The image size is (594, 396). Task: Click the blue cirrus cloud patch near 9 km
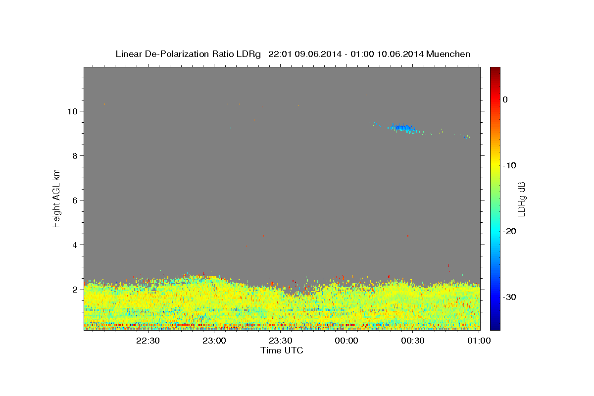click(403, 128)
